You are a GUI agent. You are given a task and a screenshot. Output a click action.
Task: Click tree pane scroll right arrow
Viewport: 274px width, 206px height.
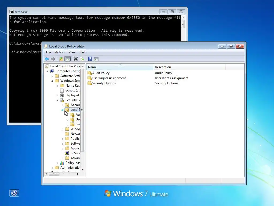pyautogui.click(x=78, y=174)
